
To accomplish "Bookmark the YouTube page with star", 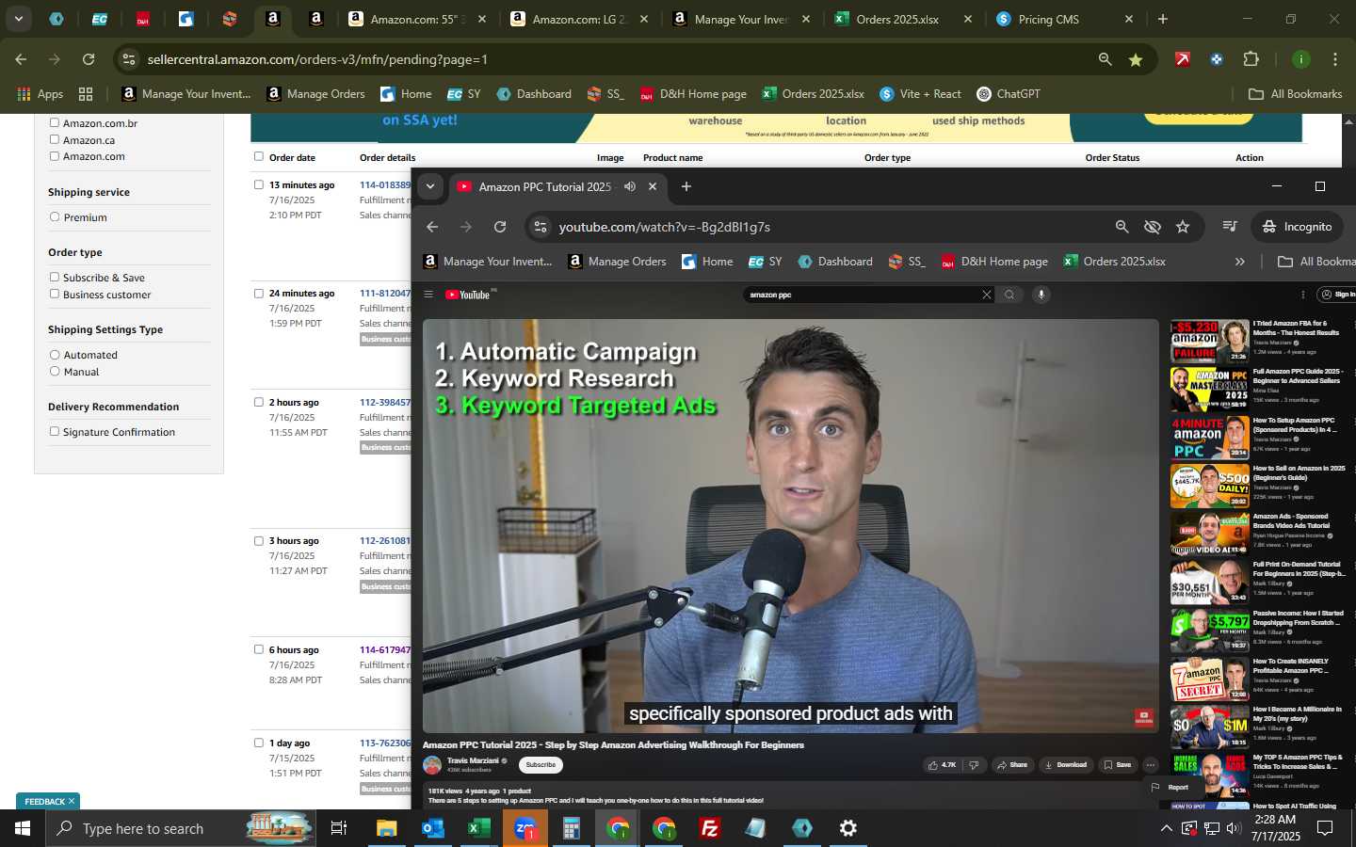I will tap(1183, 227).
